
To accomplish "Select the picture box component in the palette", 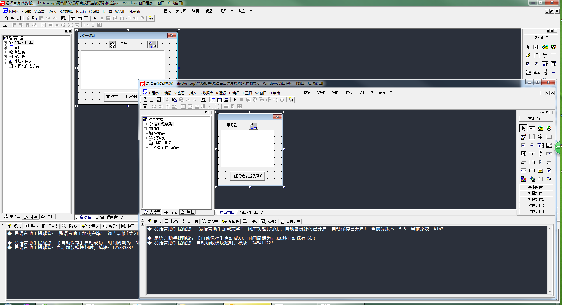I will point(540,128).
